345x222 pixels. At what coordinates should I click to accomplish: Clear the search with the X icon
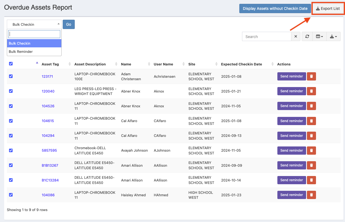click(x=296, y=37)
